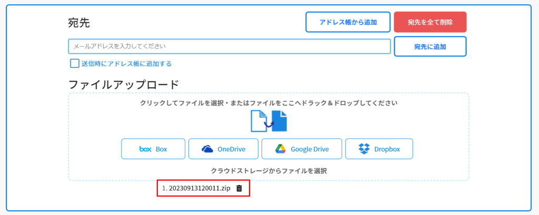Click the 宛先に追加 button

tap(430, 46)
